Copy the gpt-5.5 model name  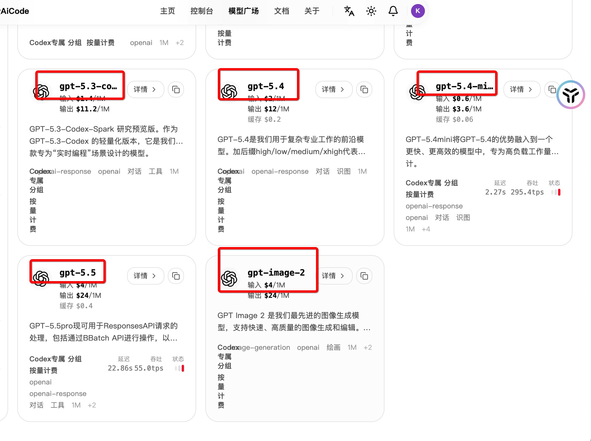[x=176, y=276]
